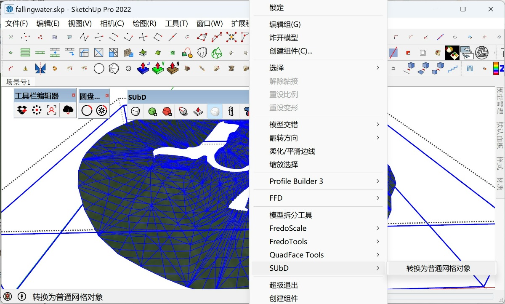This screenshot has width=505, height=304.
Task: Select the 场景号1 scene tab
Action: point(19,83)
